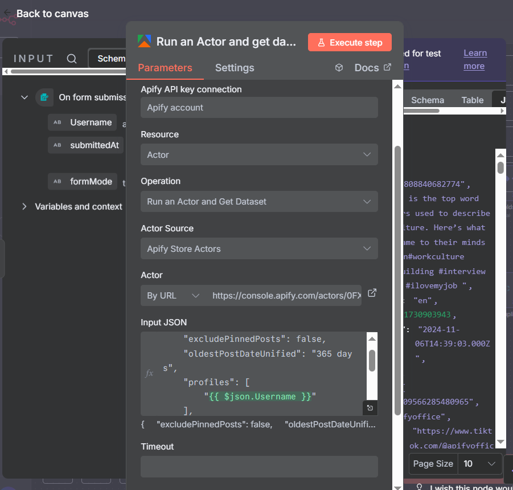Collapse the On form submission tree
The height and width of the screenshot is (490, 513).
click(x=24, y=97)
